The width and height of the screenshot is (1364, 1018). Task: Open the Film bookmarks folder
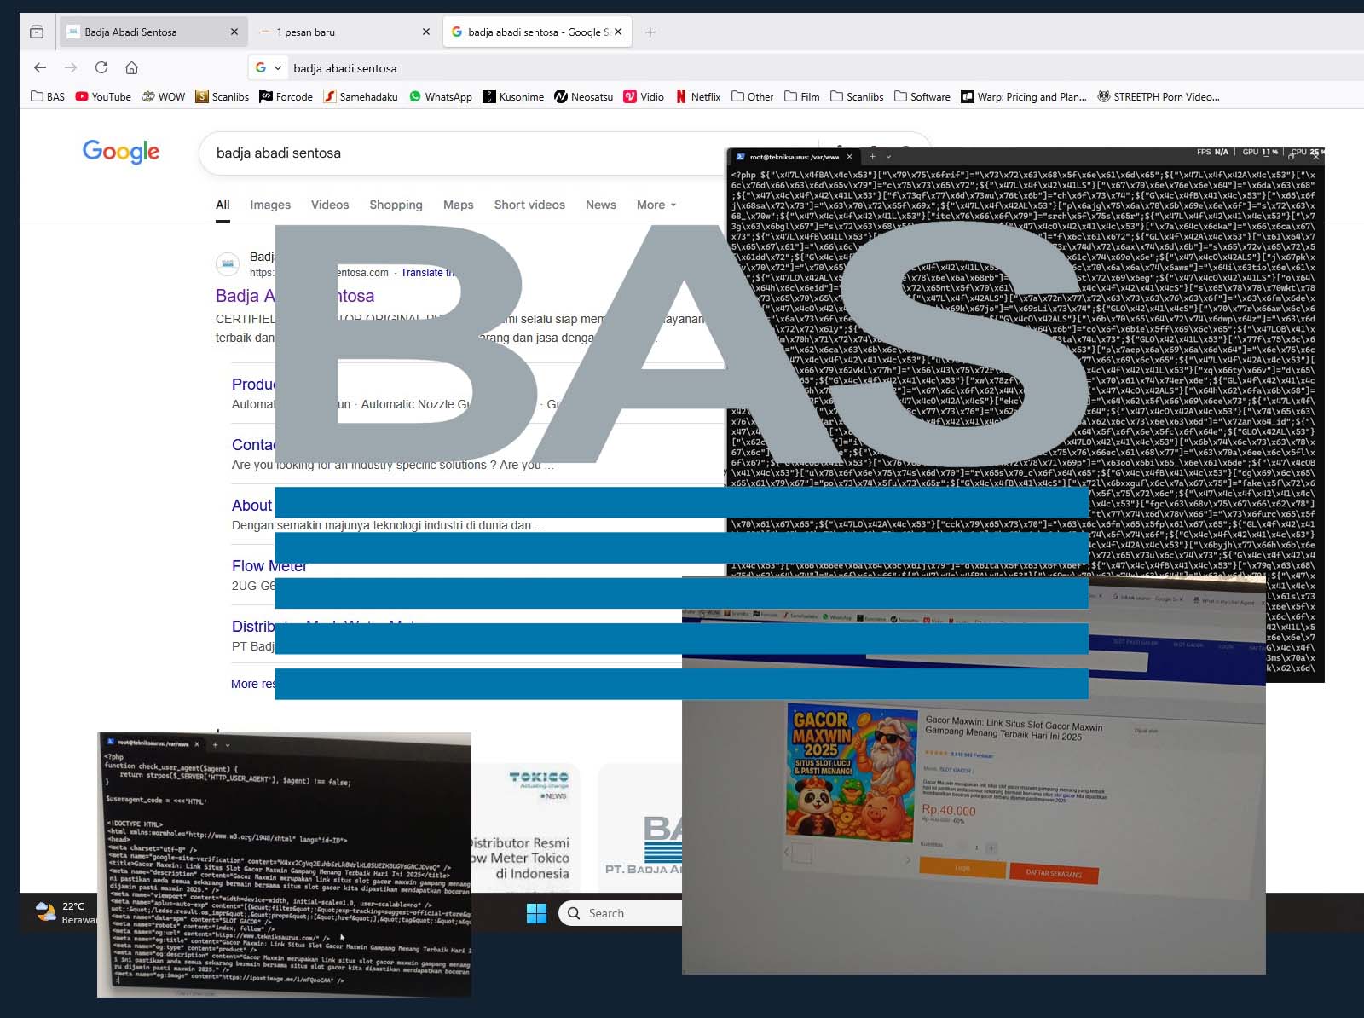pyautogui.click(x=801, y=96)
